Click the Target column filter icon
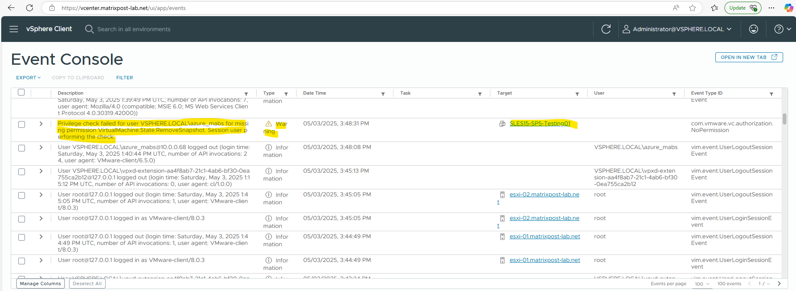The width and height of the screenshot is (796, 291). coord(577,94)
